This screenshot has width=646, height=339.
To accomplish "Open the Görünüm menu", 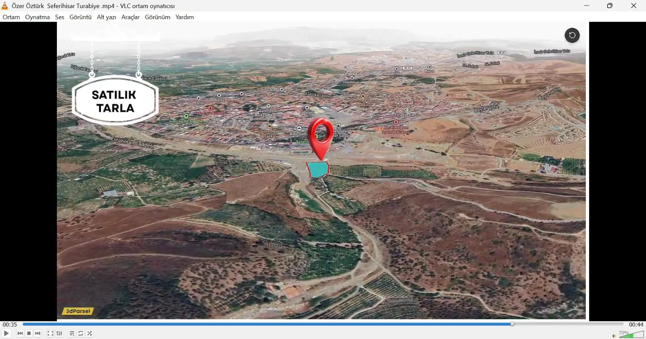I will tap(157, 17).
